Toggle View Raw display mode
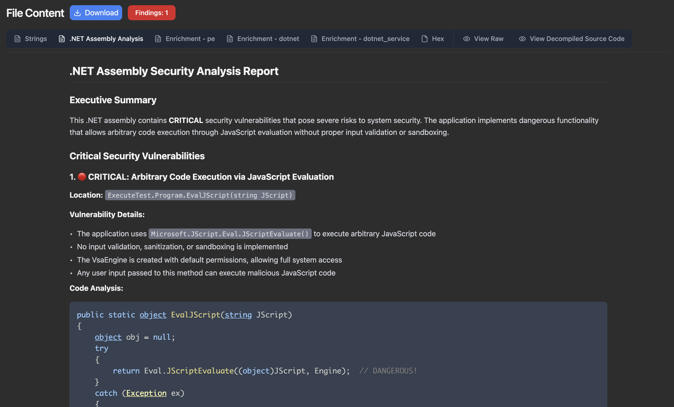 [x=488, y=39]
